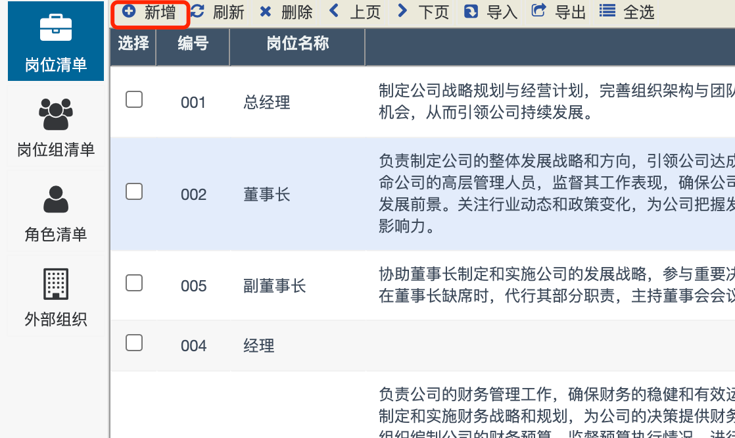The height and width of the screenshot is (438, 735).
Task: Click the 删除 delete icon
Action: point(266,11)
